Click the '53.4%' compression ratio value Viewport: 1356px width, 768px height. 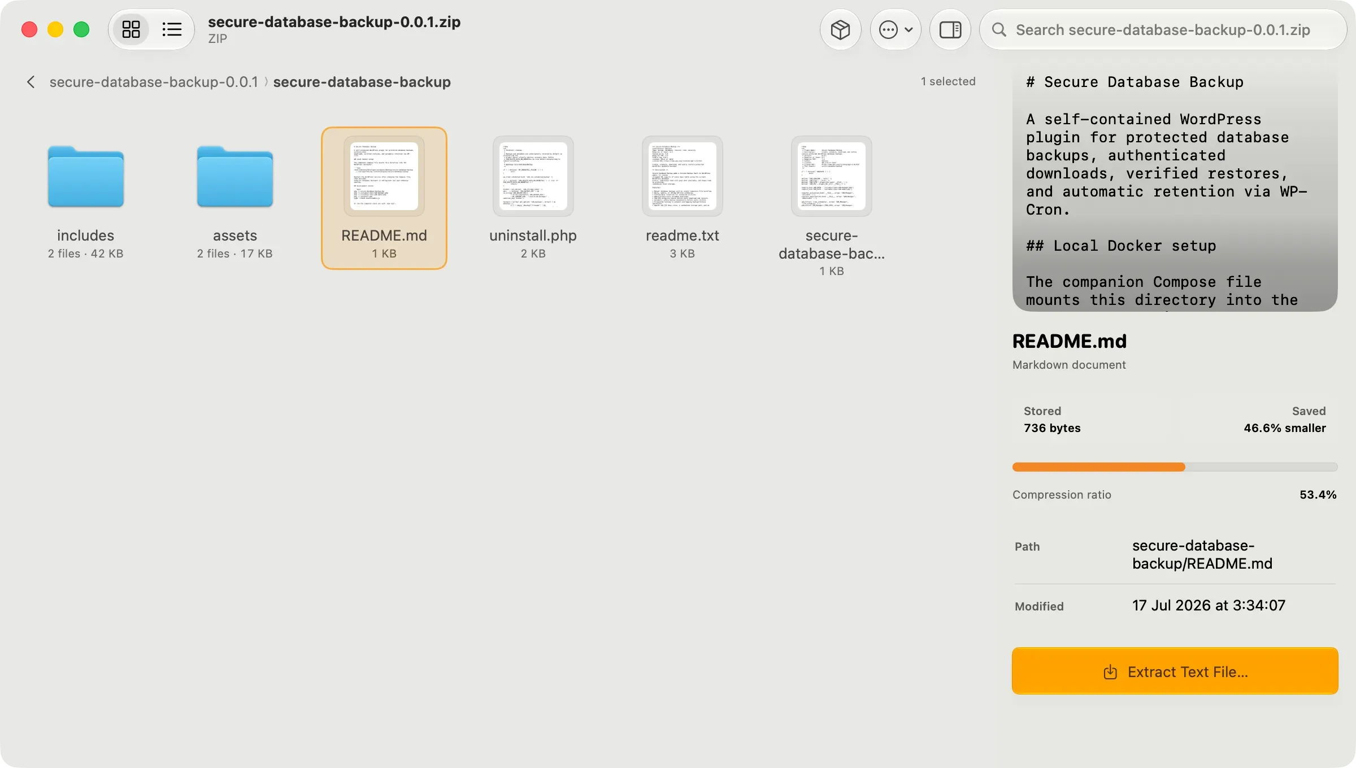(x=1318, y=495)
